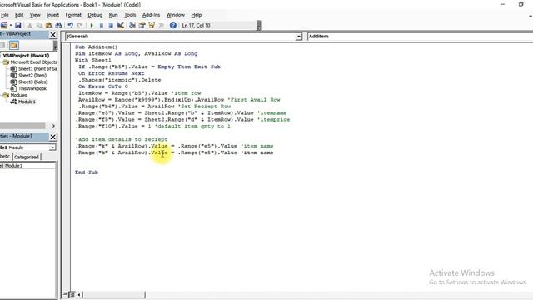This screenshot has height=300, width=533.
Task: Switch to Full Module View icon
Action: click(x=72, y=294)
